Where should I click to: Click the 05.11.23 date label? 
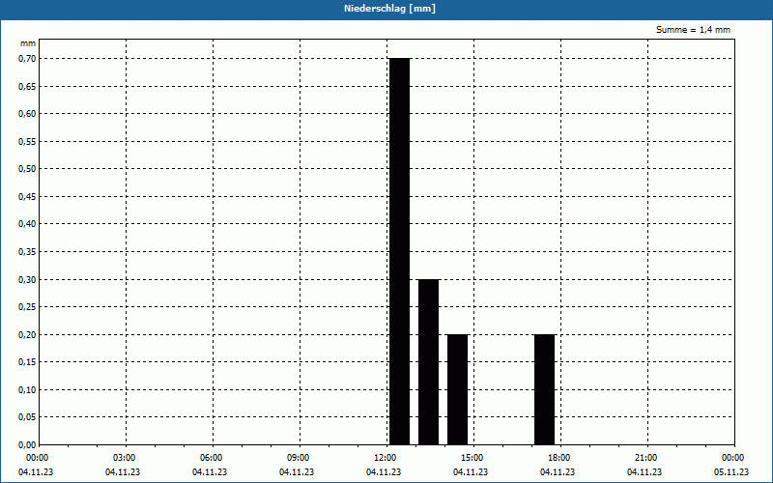pos(731,472)
